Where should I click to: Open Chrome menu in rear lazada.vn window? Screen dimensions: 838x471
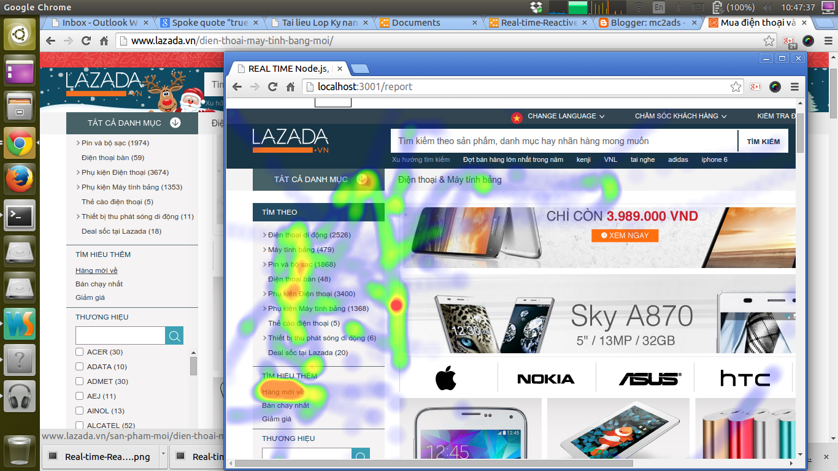[827, 41]
